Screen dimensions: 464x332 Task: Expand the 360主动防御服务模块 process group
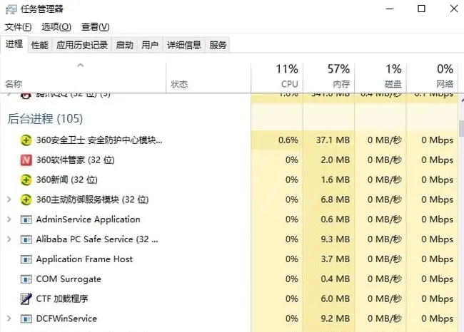coord(9,199)
